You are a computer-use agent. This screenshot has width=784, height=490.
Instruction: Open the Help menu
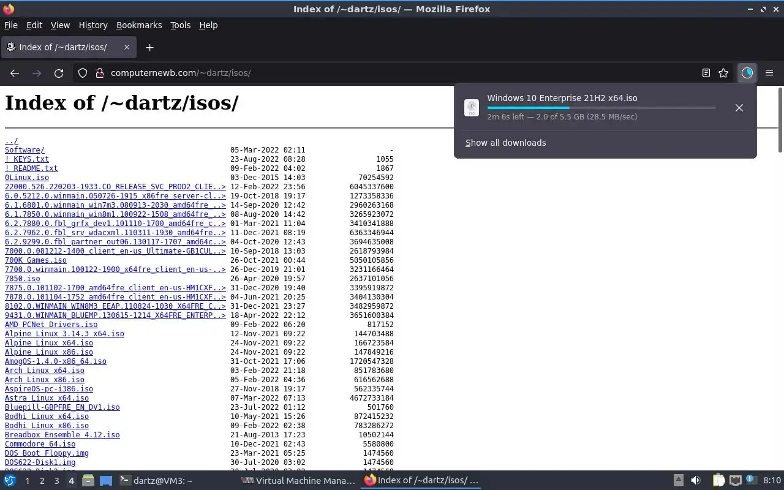pyautogui.click(x=208, y=25)
